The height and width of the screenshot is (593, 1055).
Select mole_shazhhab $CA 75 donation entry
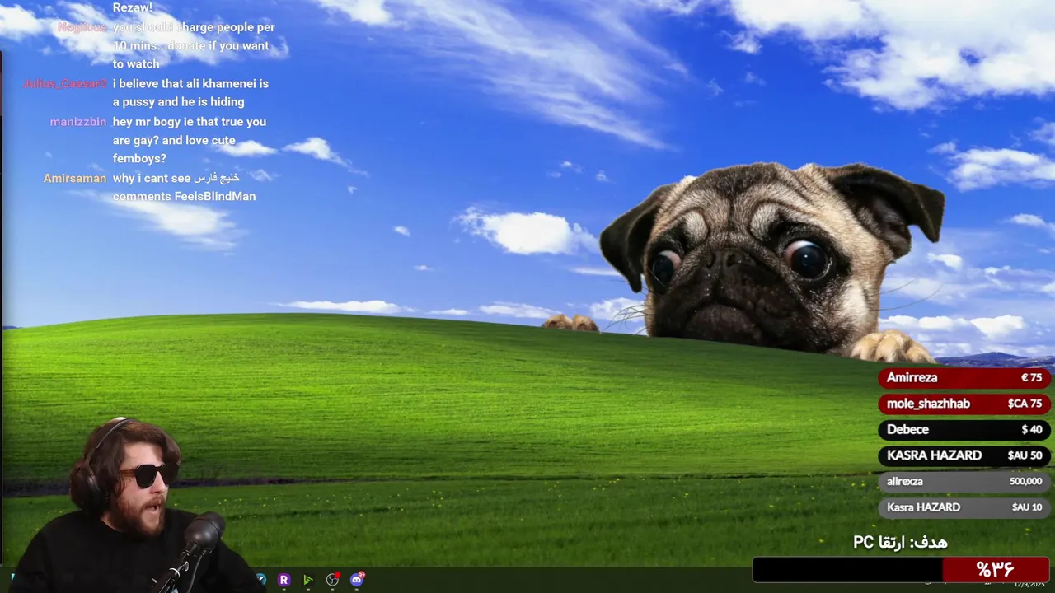(964, 404)
